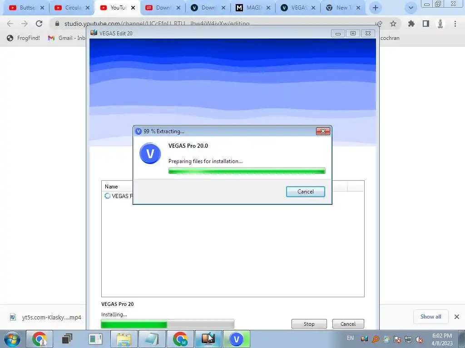The width and height of the screenshot is (465, 348).
Task: Close the MAGIX tab
Action: click(268, 8)
